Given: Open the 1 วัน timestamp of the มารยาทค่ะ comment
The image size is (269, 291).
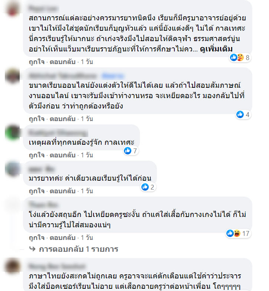Looking at the screenshot, I should click(x=87, y=191).
